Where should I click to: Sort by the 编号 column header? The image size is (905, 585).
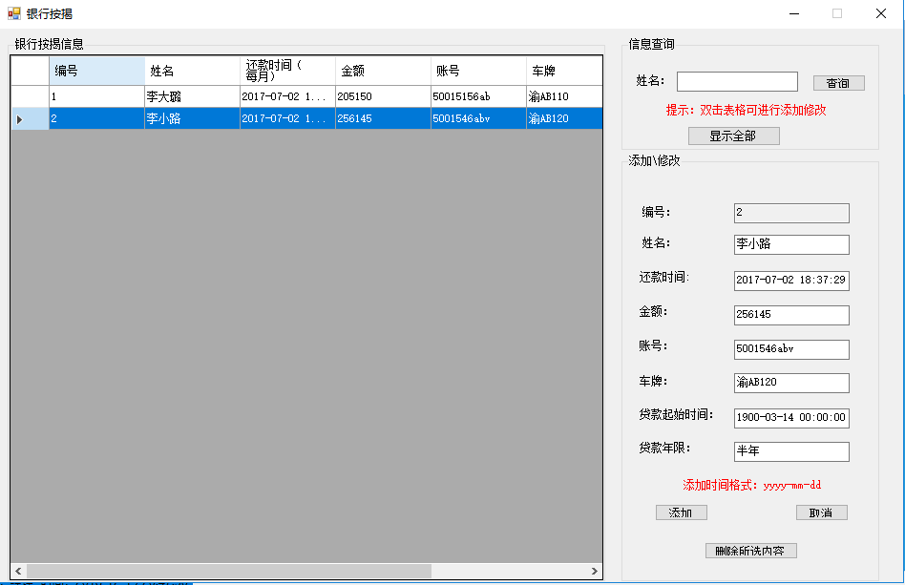tap(97, 71)
